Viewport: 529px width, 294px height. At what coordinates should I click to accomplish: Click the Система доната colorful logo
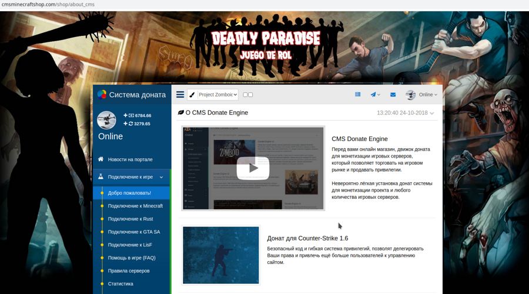(102, 95)
